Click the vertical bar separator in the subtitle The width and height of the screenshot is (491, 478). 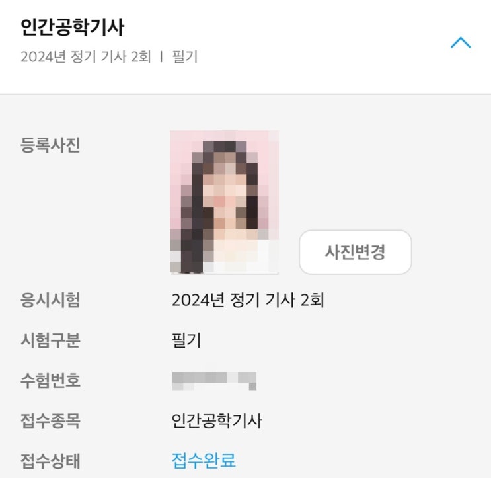coord(161,57)
